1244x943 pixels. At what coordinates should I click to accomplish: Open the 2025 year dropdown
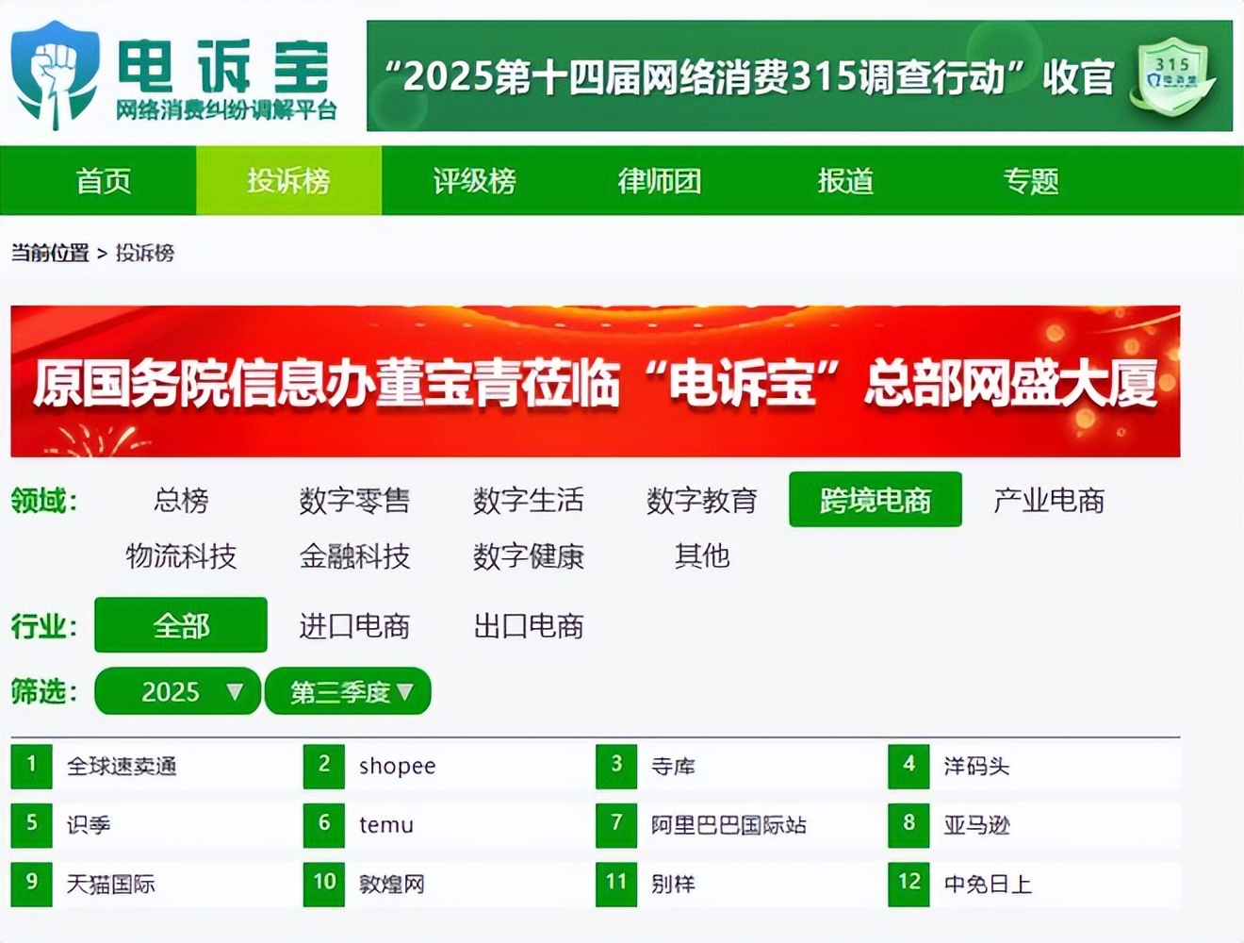[178, 692]
